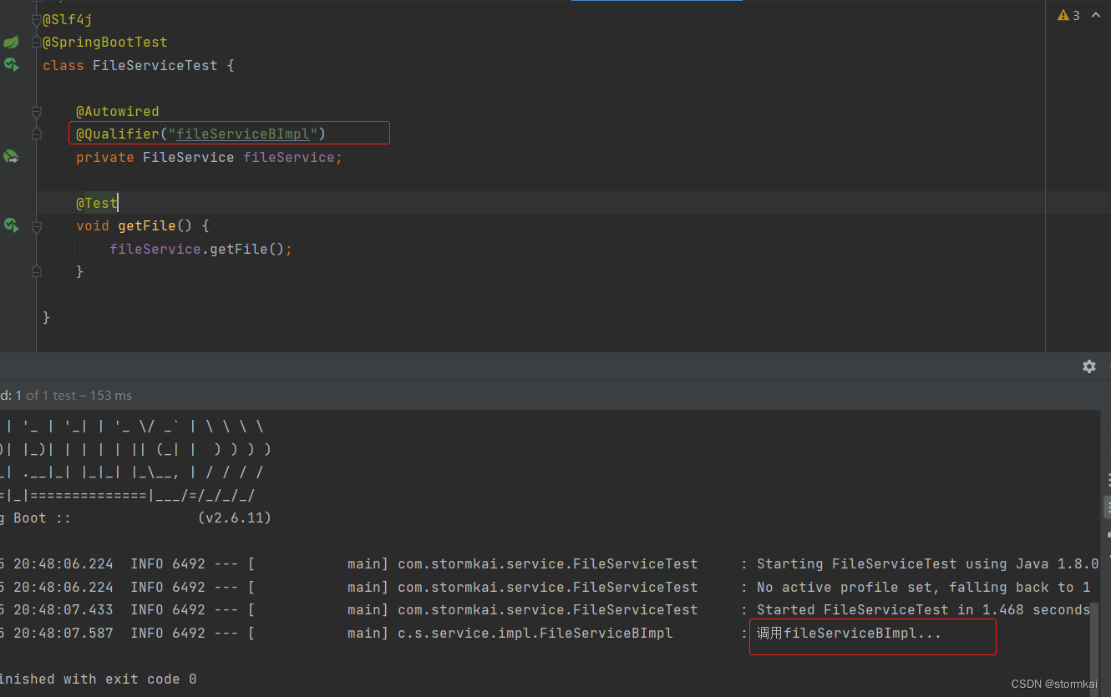This screenshot has height=697, width=1111.
Task: Open the Run panel settings gear
Action: pyautogui.click(x=1089, y=366)
